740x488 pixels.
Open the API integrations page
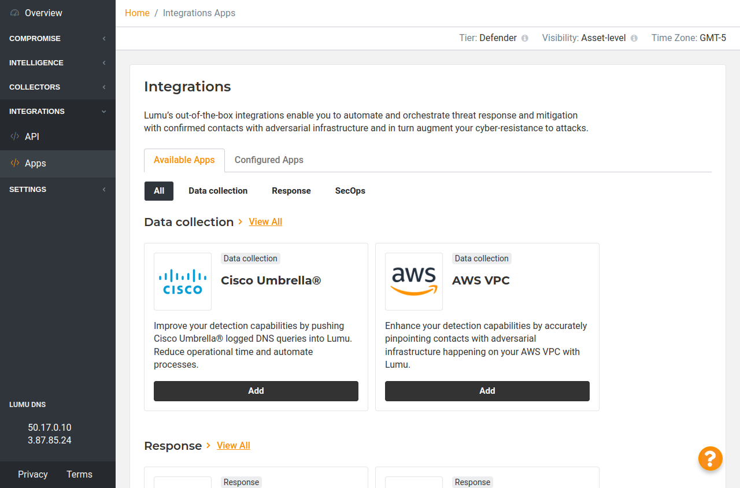pos(32,136)
